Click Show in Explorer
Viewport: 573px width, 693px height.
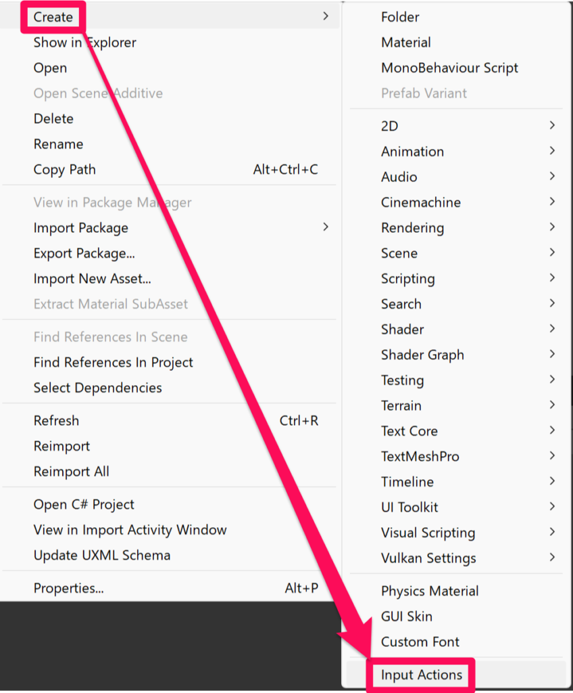84,43
